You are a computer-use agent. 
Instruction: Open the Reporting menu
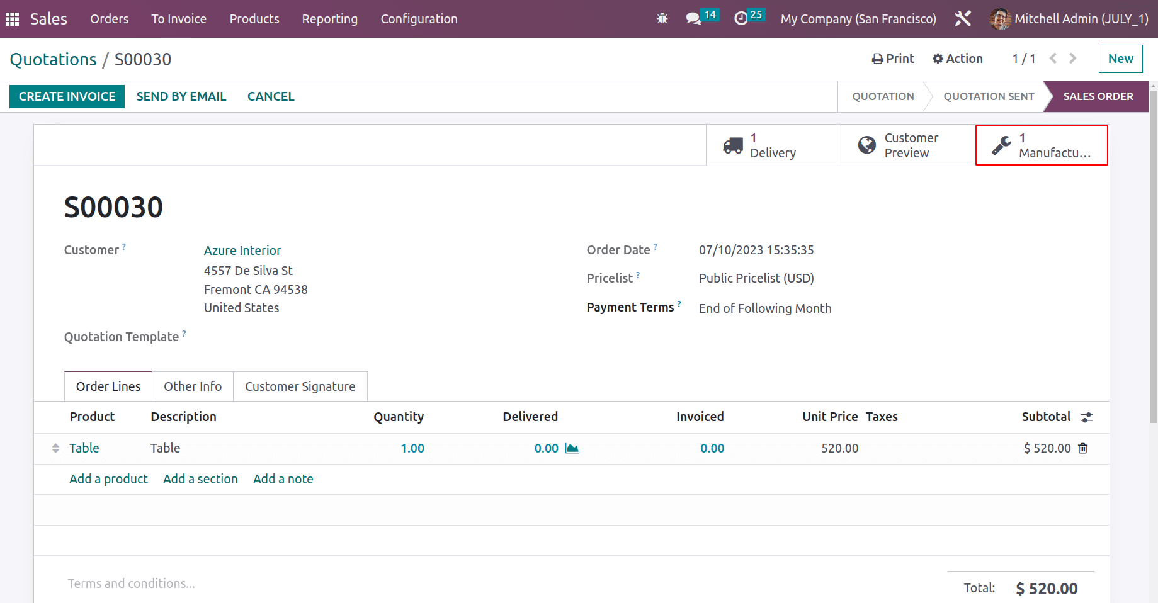(330, 19)
